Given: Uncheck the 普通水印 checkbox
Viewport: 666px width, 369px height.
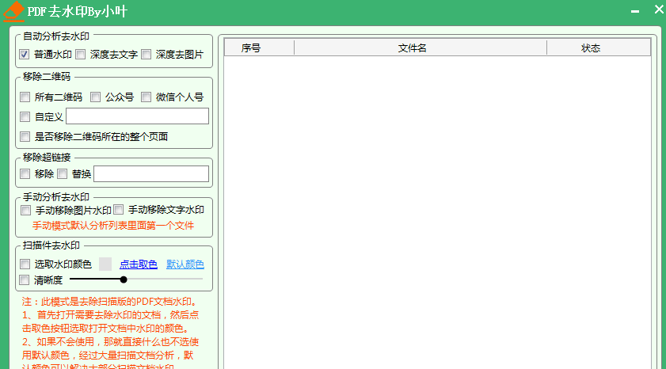Looking at the screenshot, I should pos(25,55).
